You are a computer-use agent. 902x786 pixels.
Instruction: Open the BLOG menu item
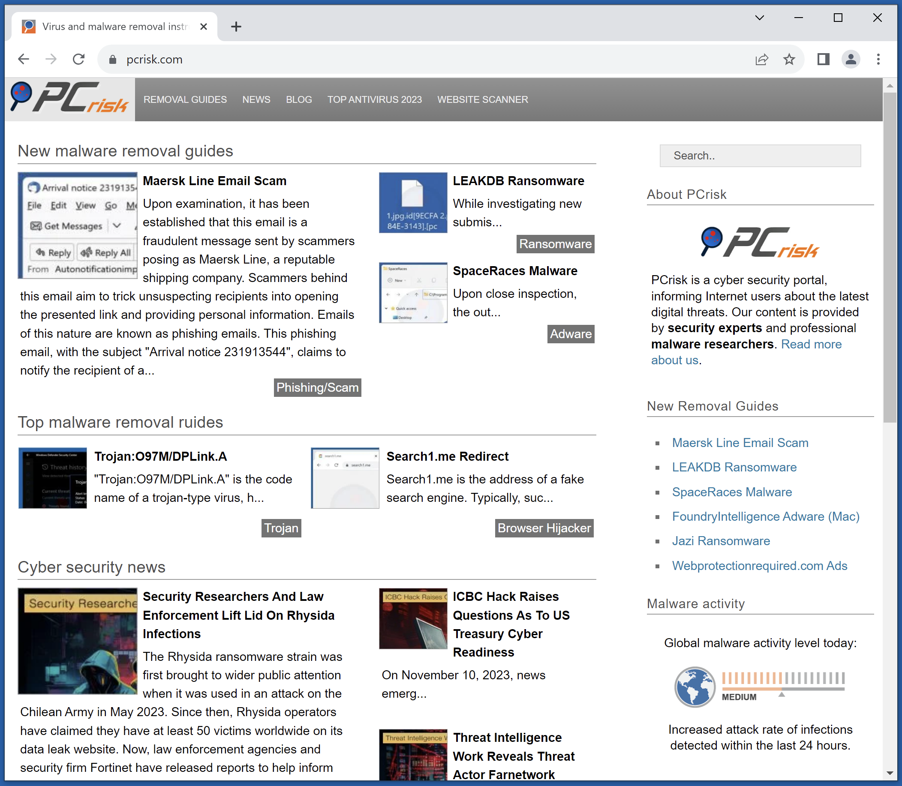299,99
